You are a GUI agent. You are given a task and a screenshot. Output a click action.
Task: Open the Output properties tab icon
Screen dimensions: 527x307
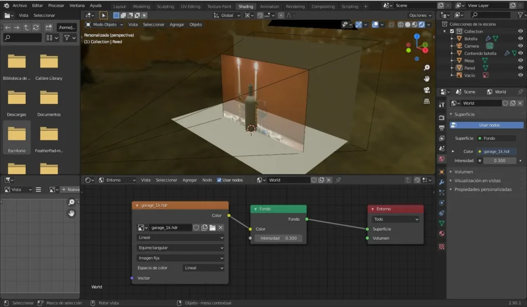click(442, 128)
